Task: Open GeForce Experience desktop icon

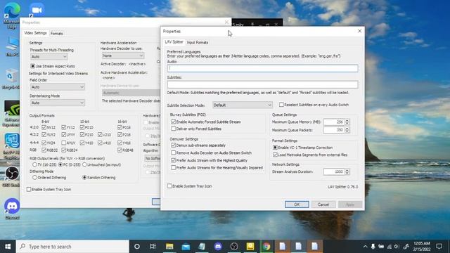Action: tap(11, 113)
